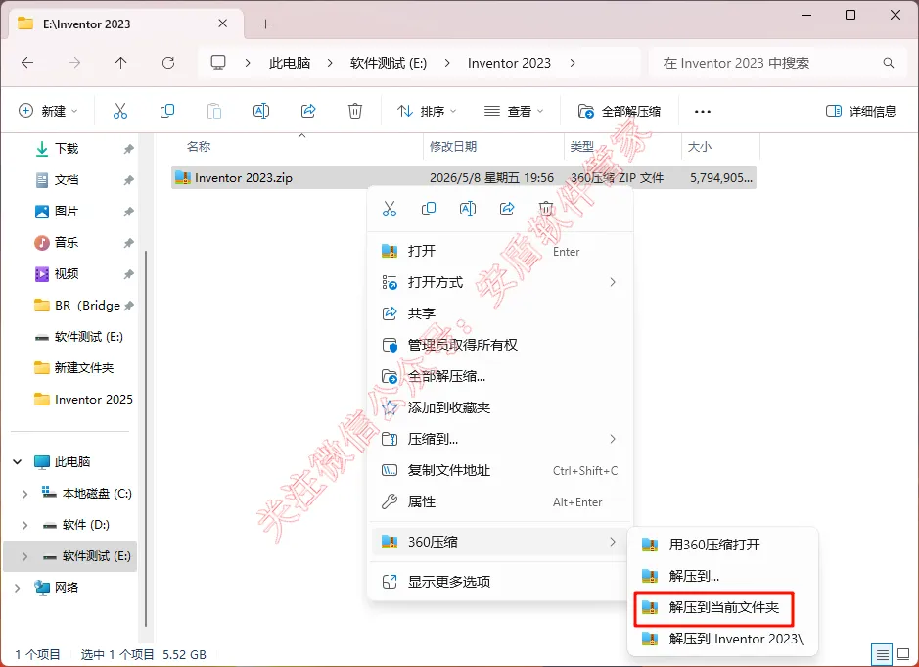Choose 解压到 Inventor 2023\
Screen dimensions: 919x667
click(x=722, y=639)
